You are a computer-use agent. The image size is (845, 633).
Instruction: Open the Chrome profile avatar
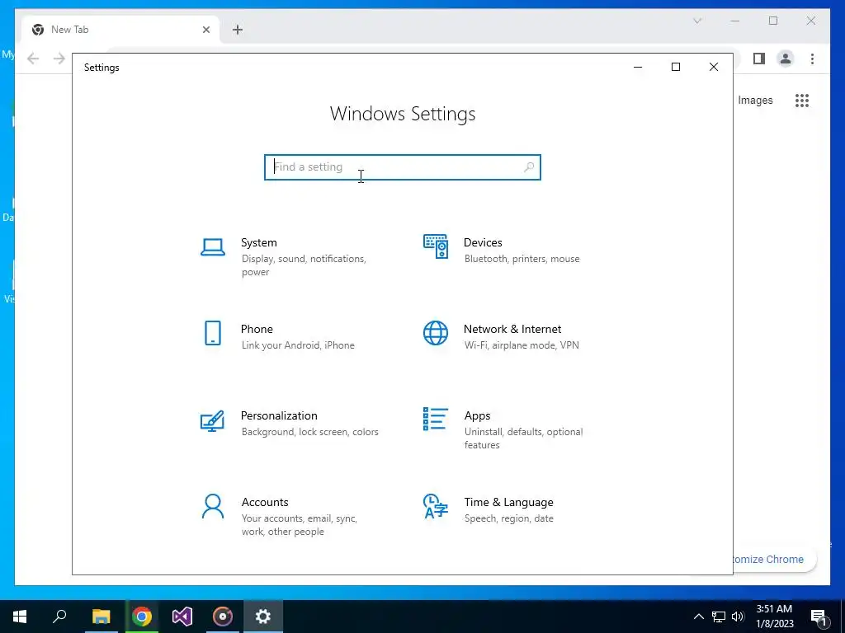pos(786,59)
